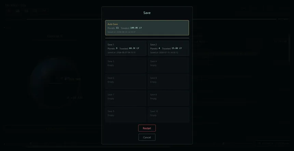Screen dimensions: 294x151
Task: Pick the empty Save 3 slot
Action: 125,65
